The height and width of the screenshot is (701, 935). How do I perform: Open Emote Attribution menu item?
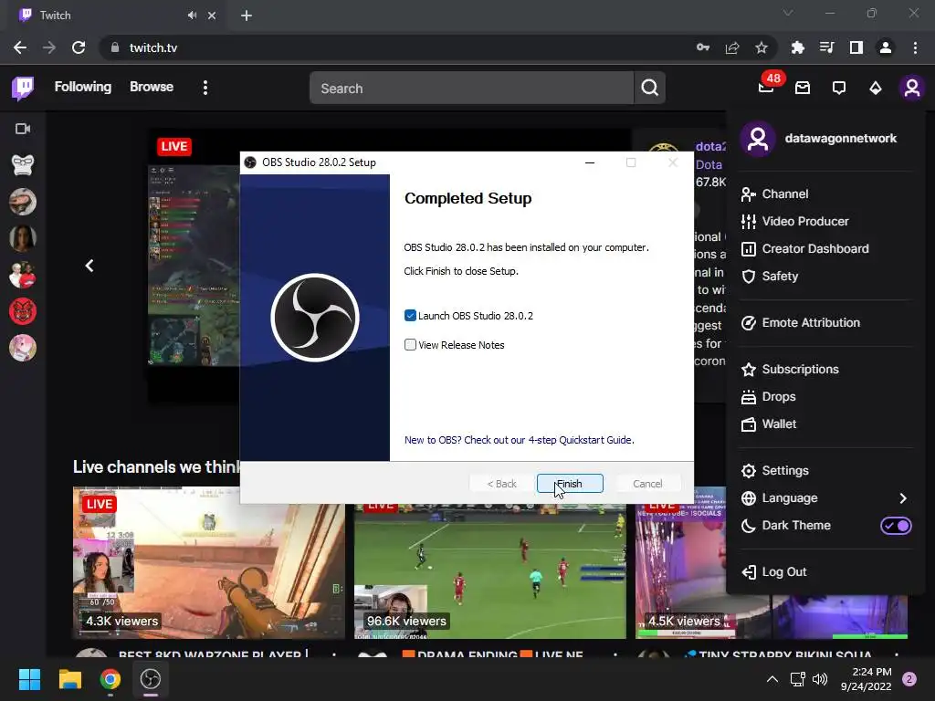point(825,322)
